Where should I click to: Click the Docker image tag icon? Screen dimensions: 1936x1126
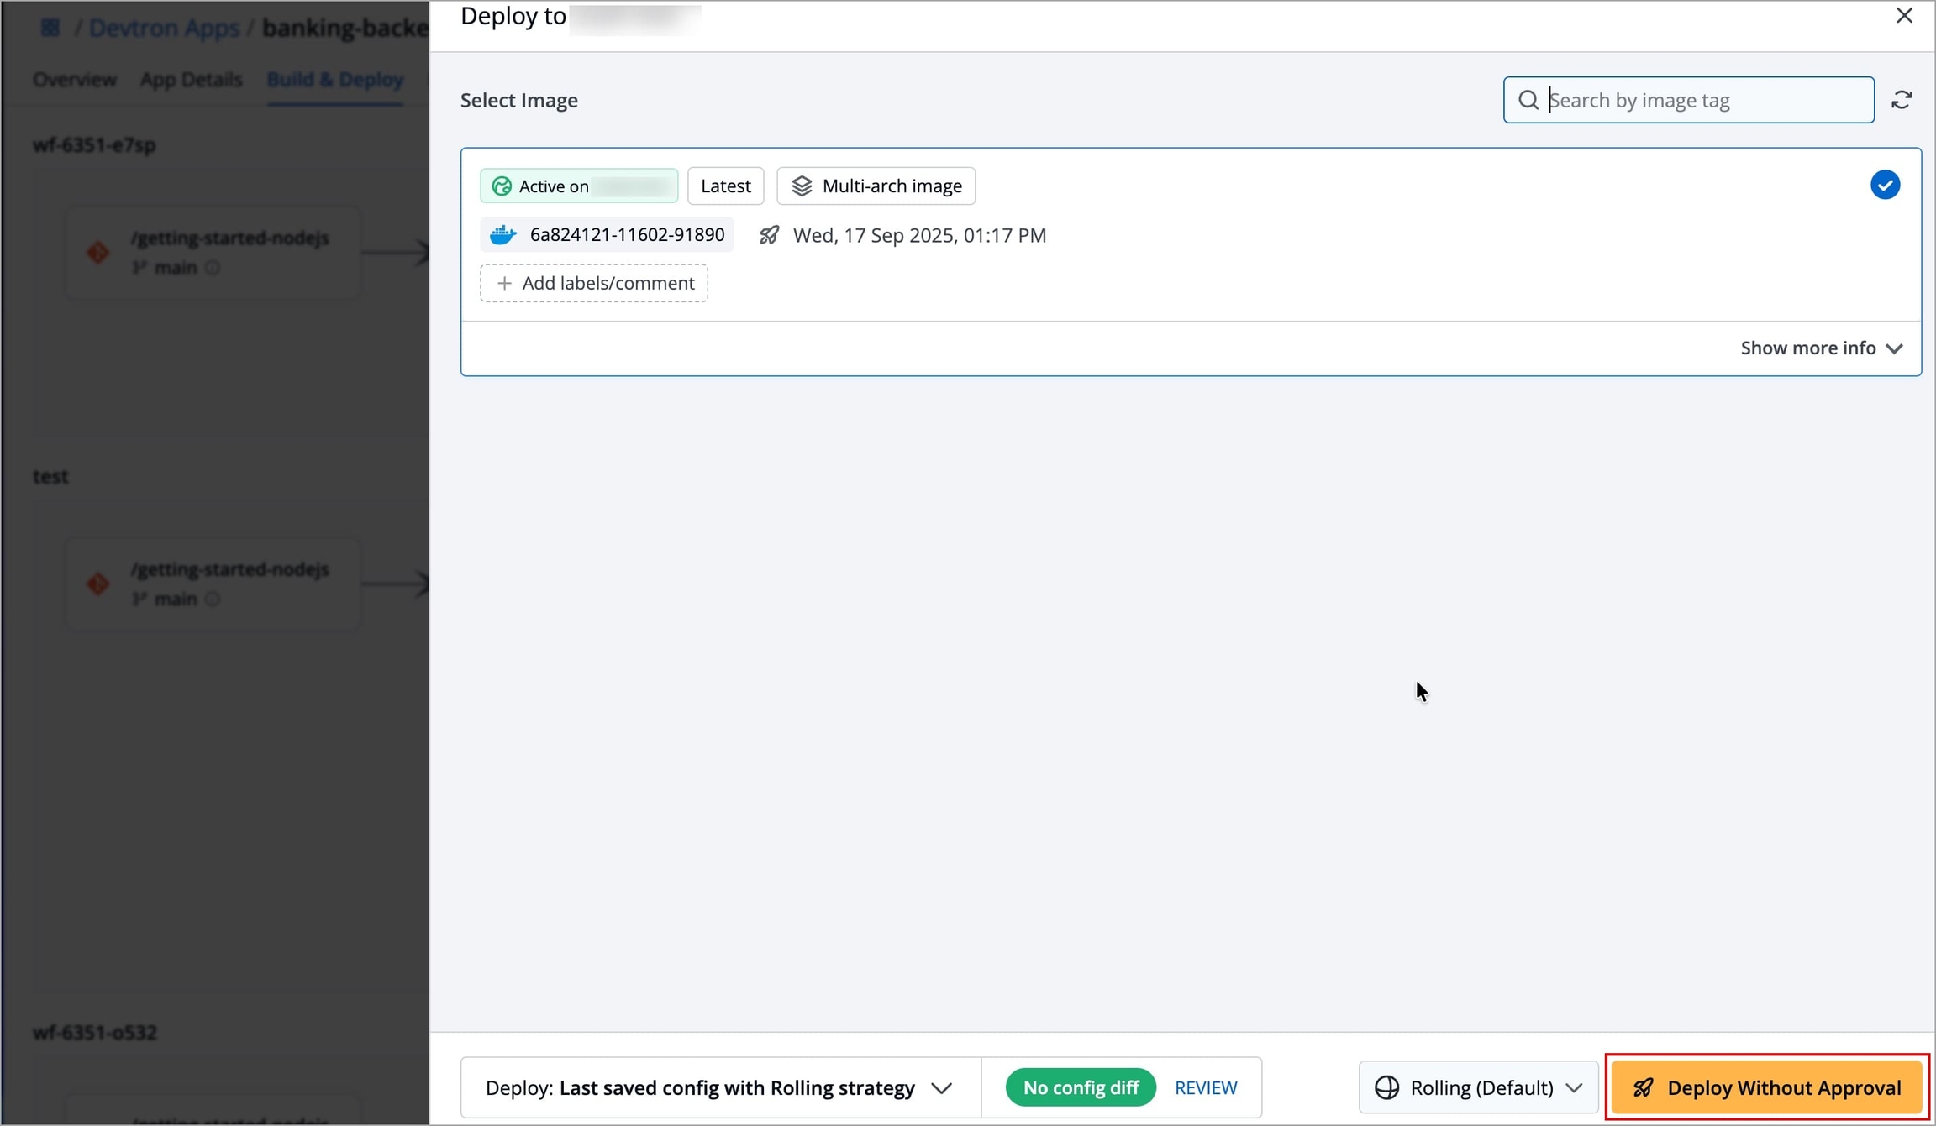pyautogui.click(x=502, y=235)
